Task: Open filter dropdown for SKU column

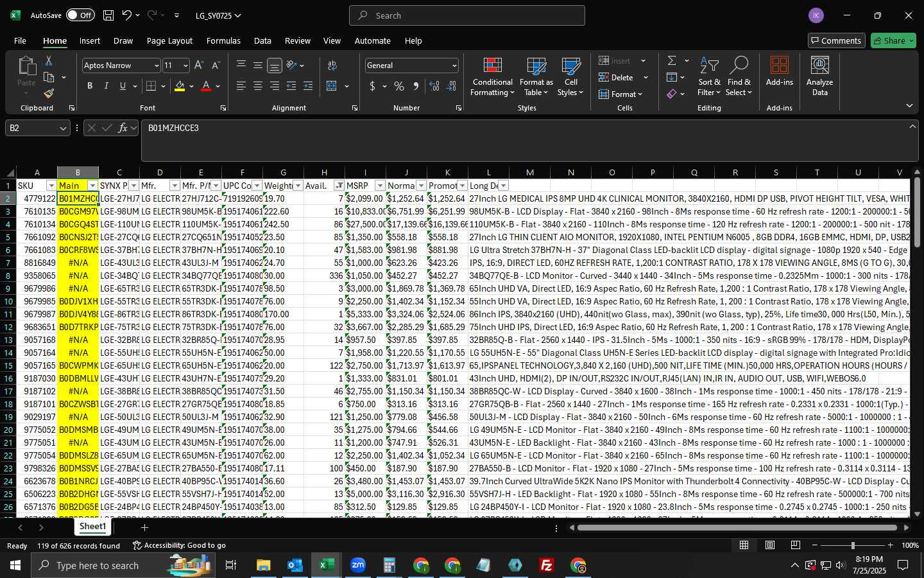Action: click(x=51, y=186)
